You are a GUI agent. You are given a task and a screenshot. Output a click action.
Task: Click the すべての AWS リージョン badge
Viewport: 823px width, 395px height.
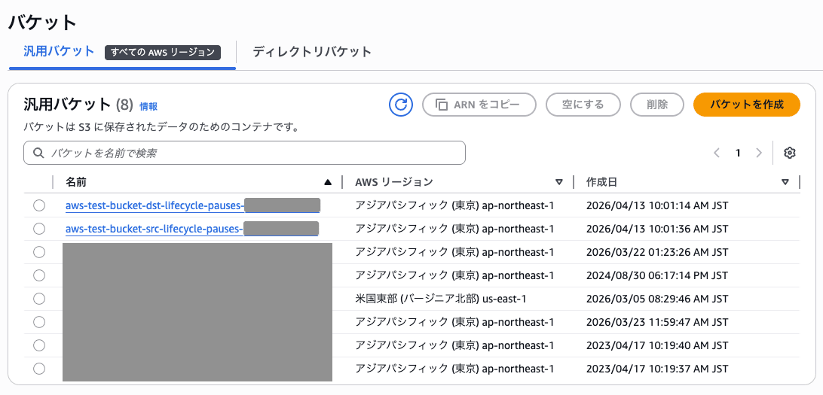(162, 53)
